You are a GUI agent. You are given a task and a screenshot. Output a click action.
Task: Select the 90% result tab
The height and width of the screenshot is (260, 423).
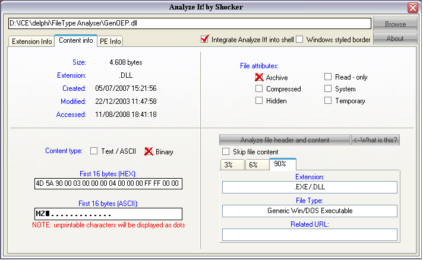click(283, 164)
